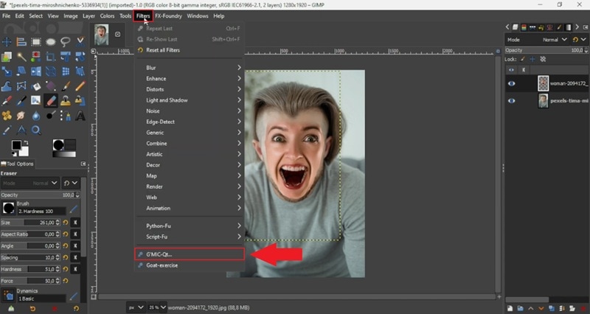
Task: Toggle link Angle to brush default
Action: (x=75, y=245)
